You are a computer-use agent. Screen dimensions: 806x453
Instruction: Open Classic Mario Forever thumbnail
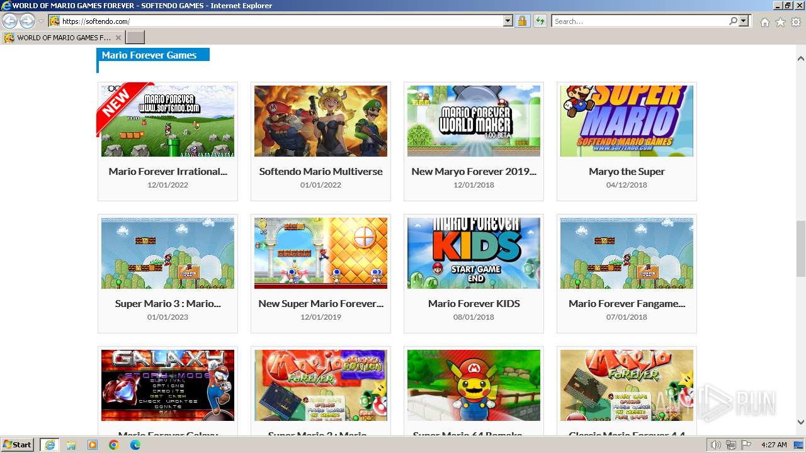tap(627, 385)
